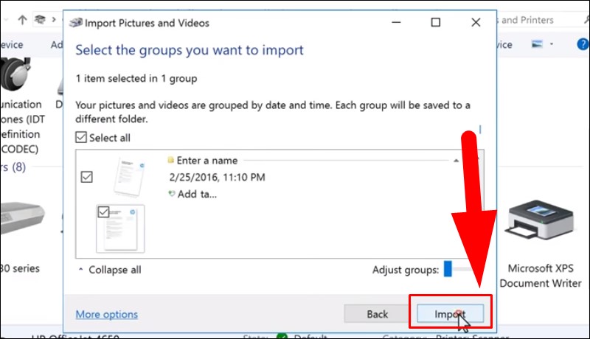590x339 pixels.
Task: Toggle the Select all checkbox
Action: point(81,137)
